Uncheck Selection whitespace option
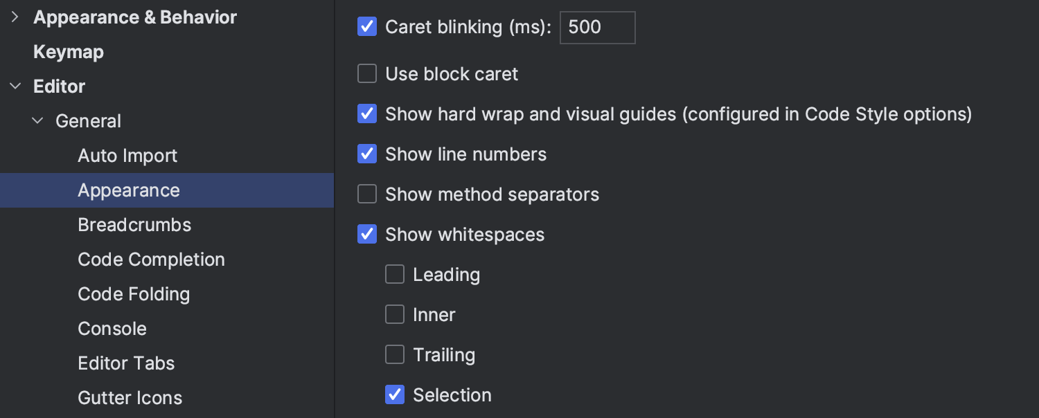1039x418 pixels. pyautogui.click(x=395, y=394)
